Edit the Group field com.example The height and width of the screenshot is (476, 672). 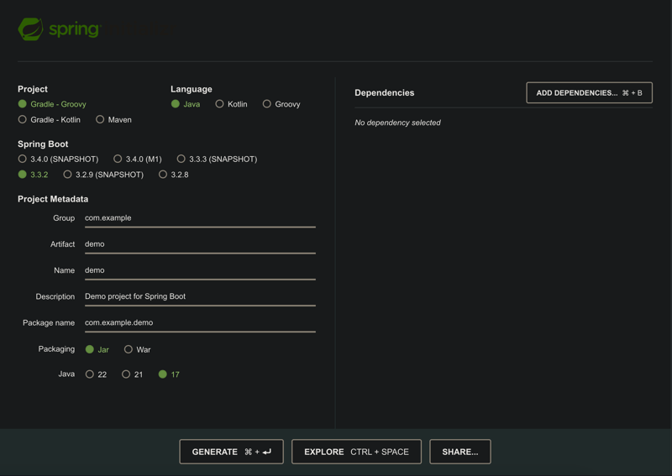coord(200,218)
